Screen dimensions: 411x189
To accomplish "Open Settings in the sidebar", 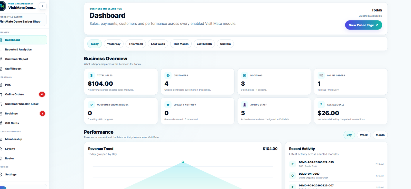I will 23,174.
